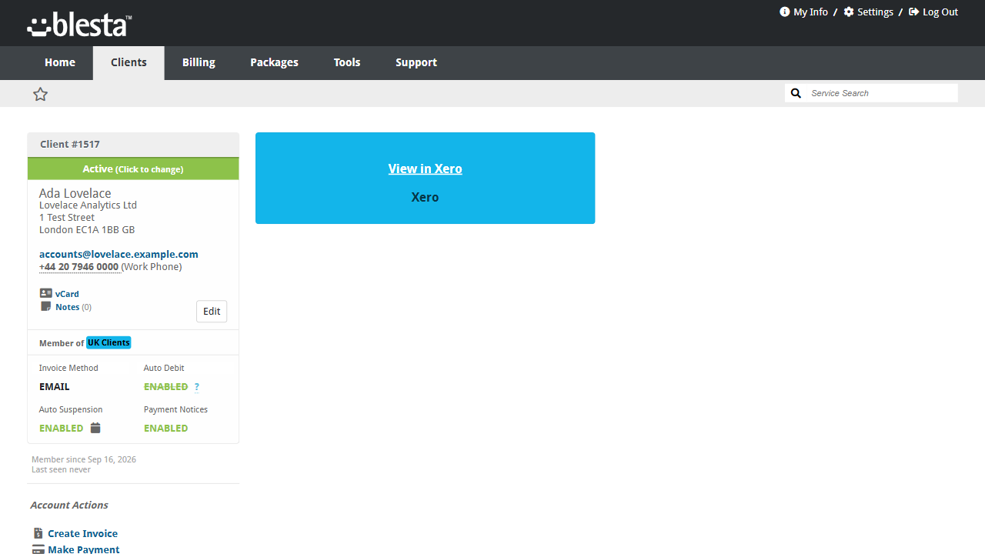Click the Blesta logo
The image size is (985, 554).
point(79,25)
